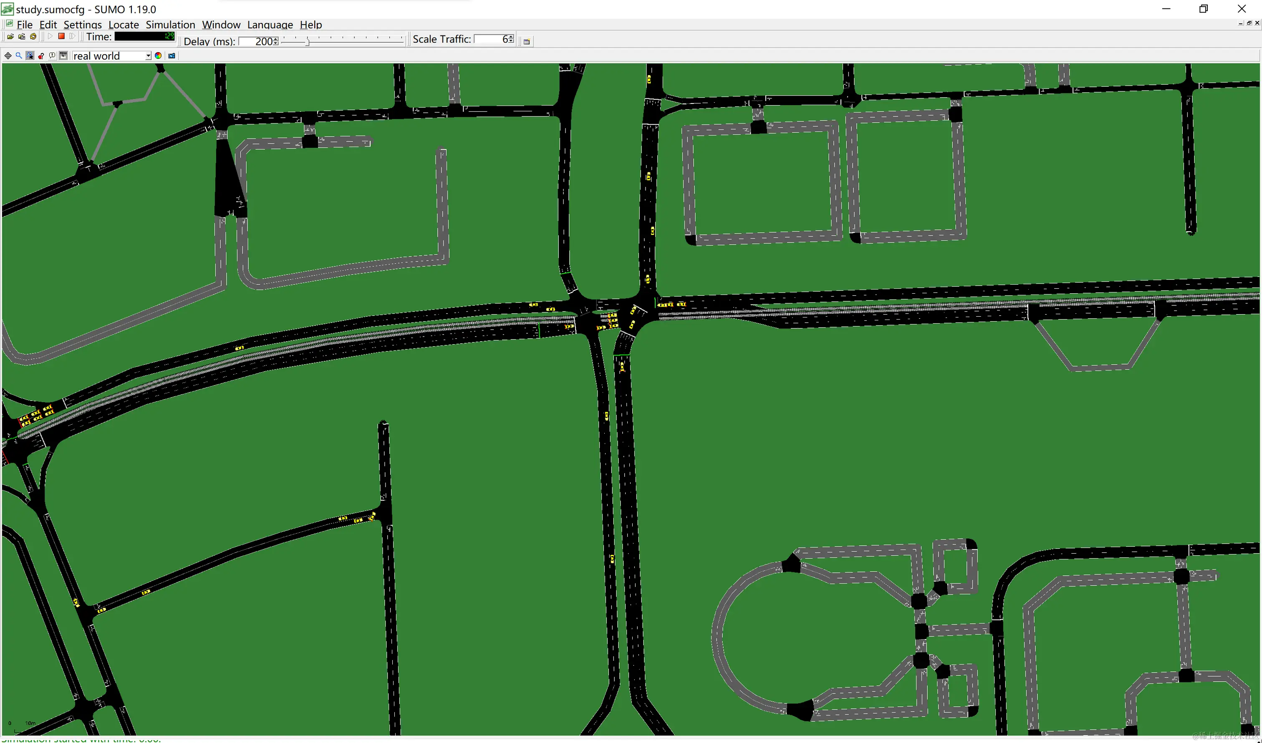This screenshot has height=743, width=1262.
Task: Take a screenshot with camera icon
Action: pyautogui.click(x=172, y=55)
